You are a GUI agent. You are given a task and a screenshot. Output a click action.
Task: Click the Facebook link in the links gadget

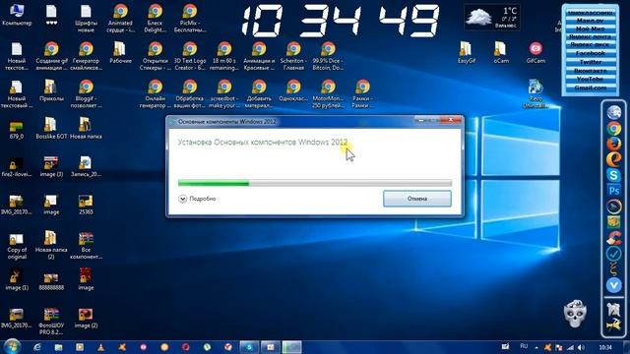[591, 53]
